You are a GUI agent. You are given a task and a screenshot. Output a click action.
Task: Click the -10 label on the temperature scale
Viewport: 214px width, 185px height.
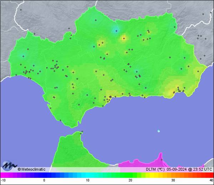pyautogui.click(x=3, y=180)
